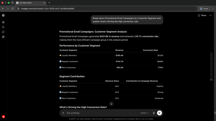Click the Moderate contribution cell
This screenshot has height=121, width=216.
pyautogui.click(x=159, y=98)
